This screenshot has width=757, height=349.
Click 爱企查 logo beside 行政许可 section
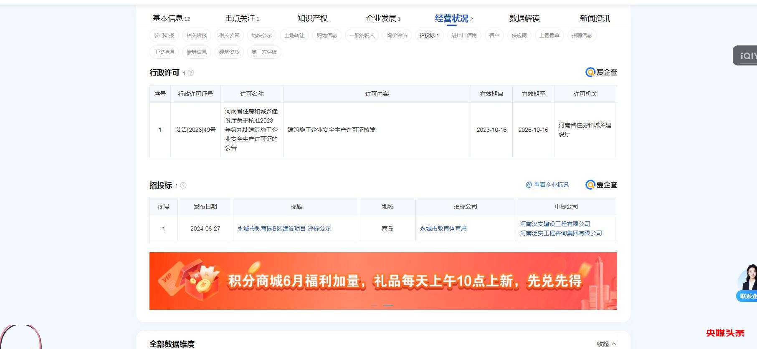(x=601, y=73)
